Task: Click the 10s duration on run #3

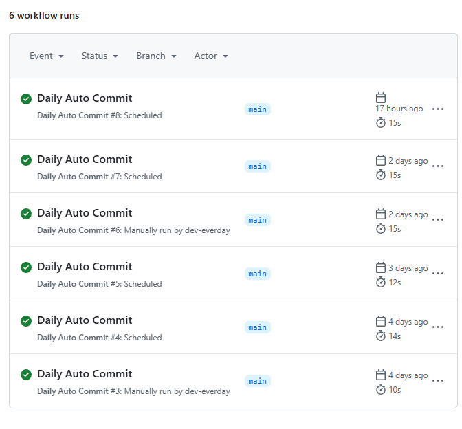Action: pos(395,390)
